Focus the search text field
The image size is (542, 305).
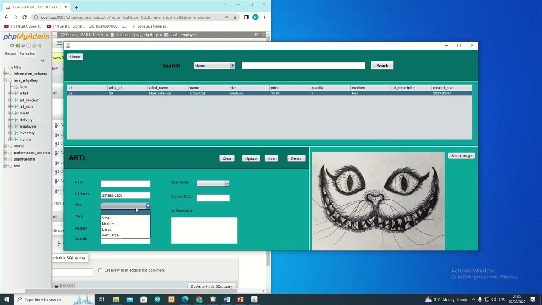303,66
